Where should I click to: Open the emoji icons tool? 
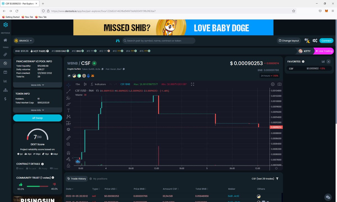(69, 129)
